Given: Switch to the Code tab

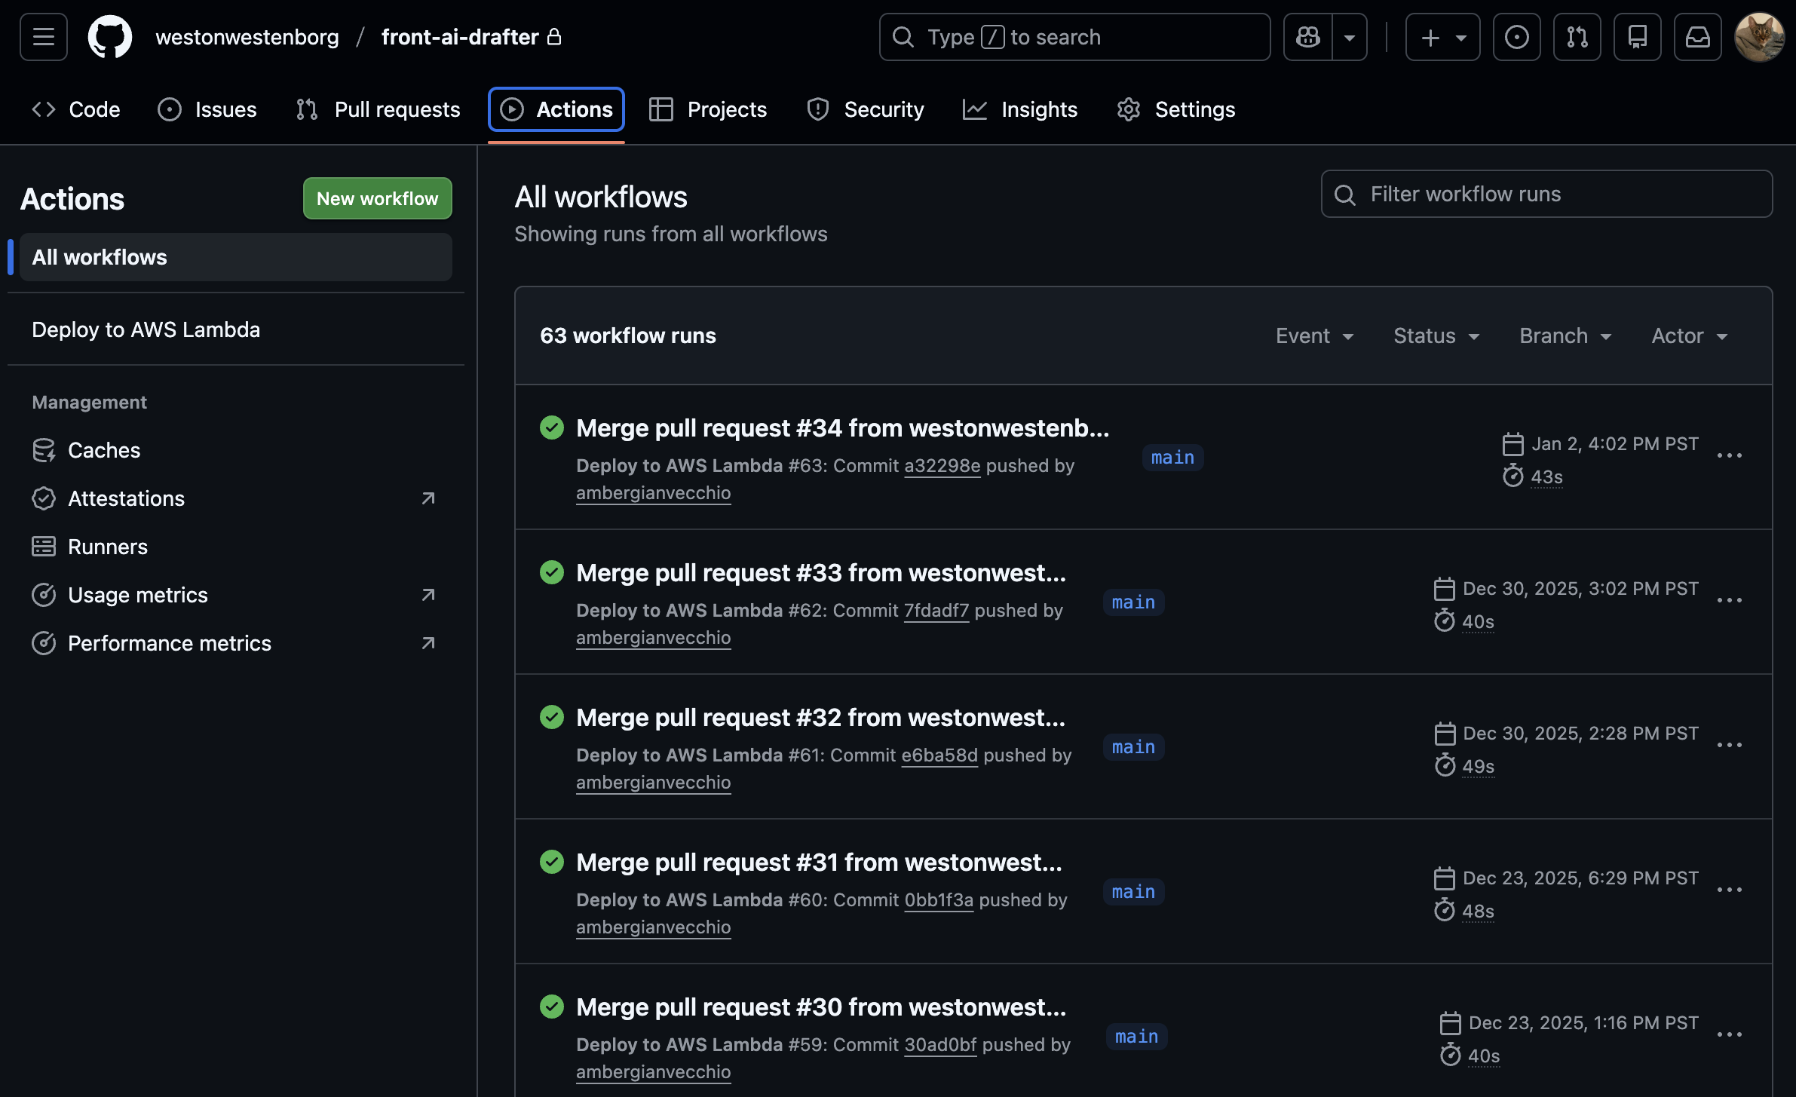Looking at the screenshot, I should [x=75, y=109].
